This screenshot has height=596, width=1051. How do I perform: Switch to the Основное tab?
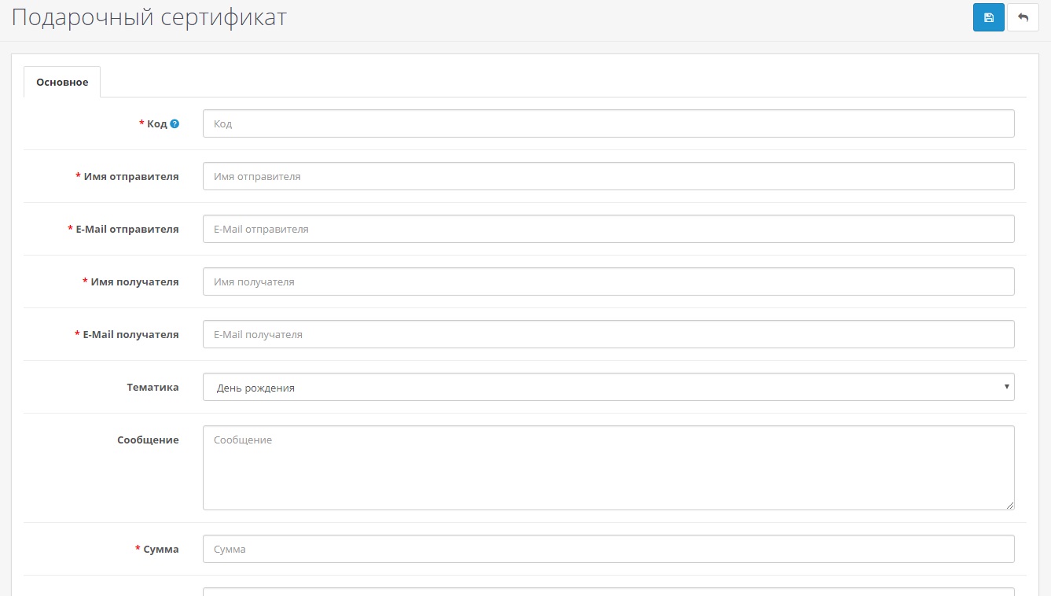(62, 82)
